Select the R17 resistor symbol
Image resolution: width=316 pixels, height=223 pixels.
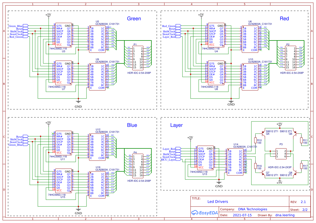pyautogui.click(x=301, y=166)
